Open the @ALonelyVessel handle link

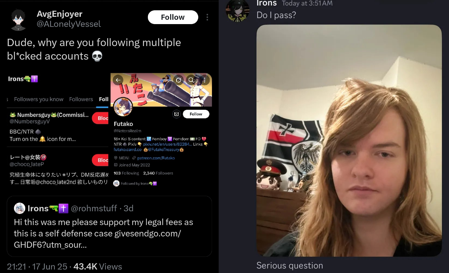point(69,24)
